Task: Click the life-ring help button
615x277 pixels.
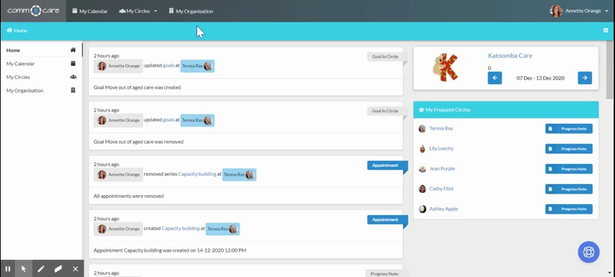Action: (x=588, y=252)
